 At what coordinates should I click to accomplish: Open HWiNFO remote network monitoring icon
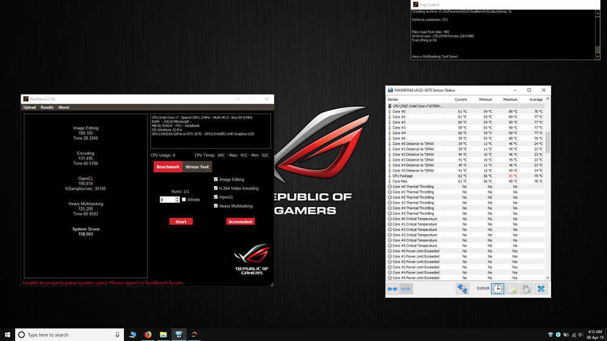pos(462,289)
